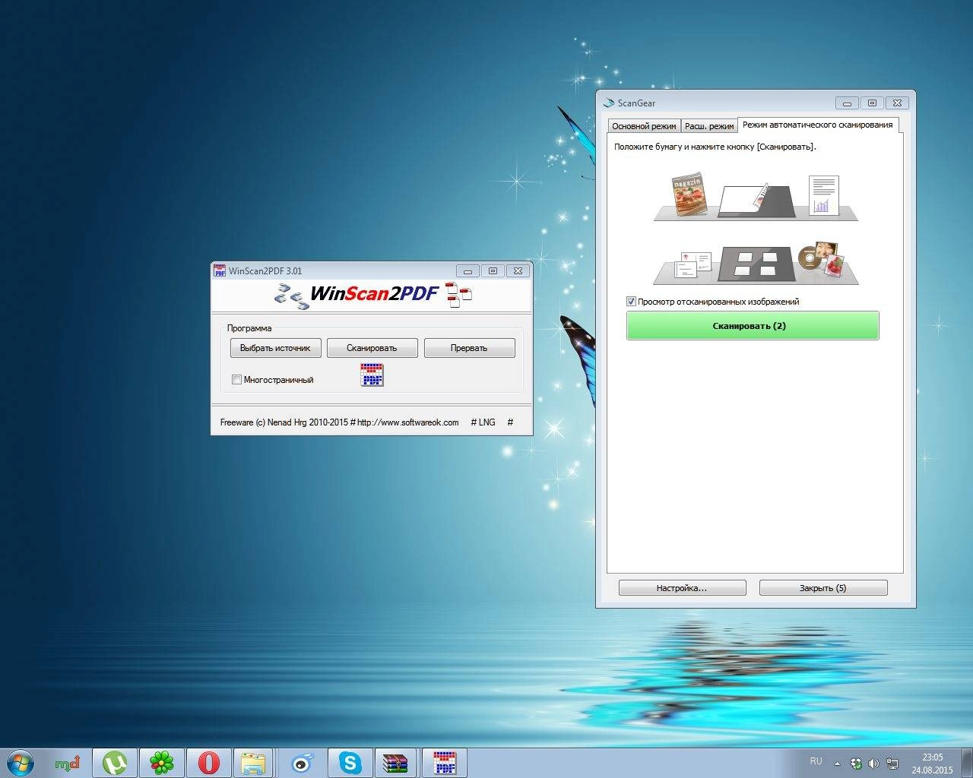Click green Сканировать (2) button
The width and height of the screenshot is (973, 778).
click(x=753, y=325)
